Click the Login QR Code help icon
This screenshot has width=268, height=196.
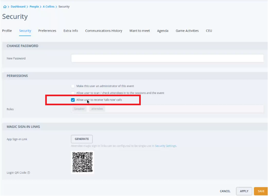pyautogui.click(x=29, y=172)
